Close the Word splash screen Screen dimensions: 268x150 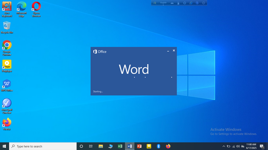click(x=174, y=50)
